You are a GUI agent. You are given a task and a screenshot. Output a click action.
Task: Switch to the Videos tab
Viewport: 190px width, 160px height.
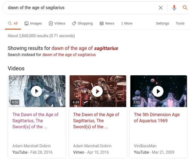point(57,23)
